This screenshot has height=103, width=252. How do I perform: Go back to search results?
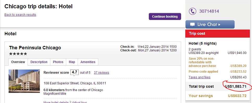point(20,15)
